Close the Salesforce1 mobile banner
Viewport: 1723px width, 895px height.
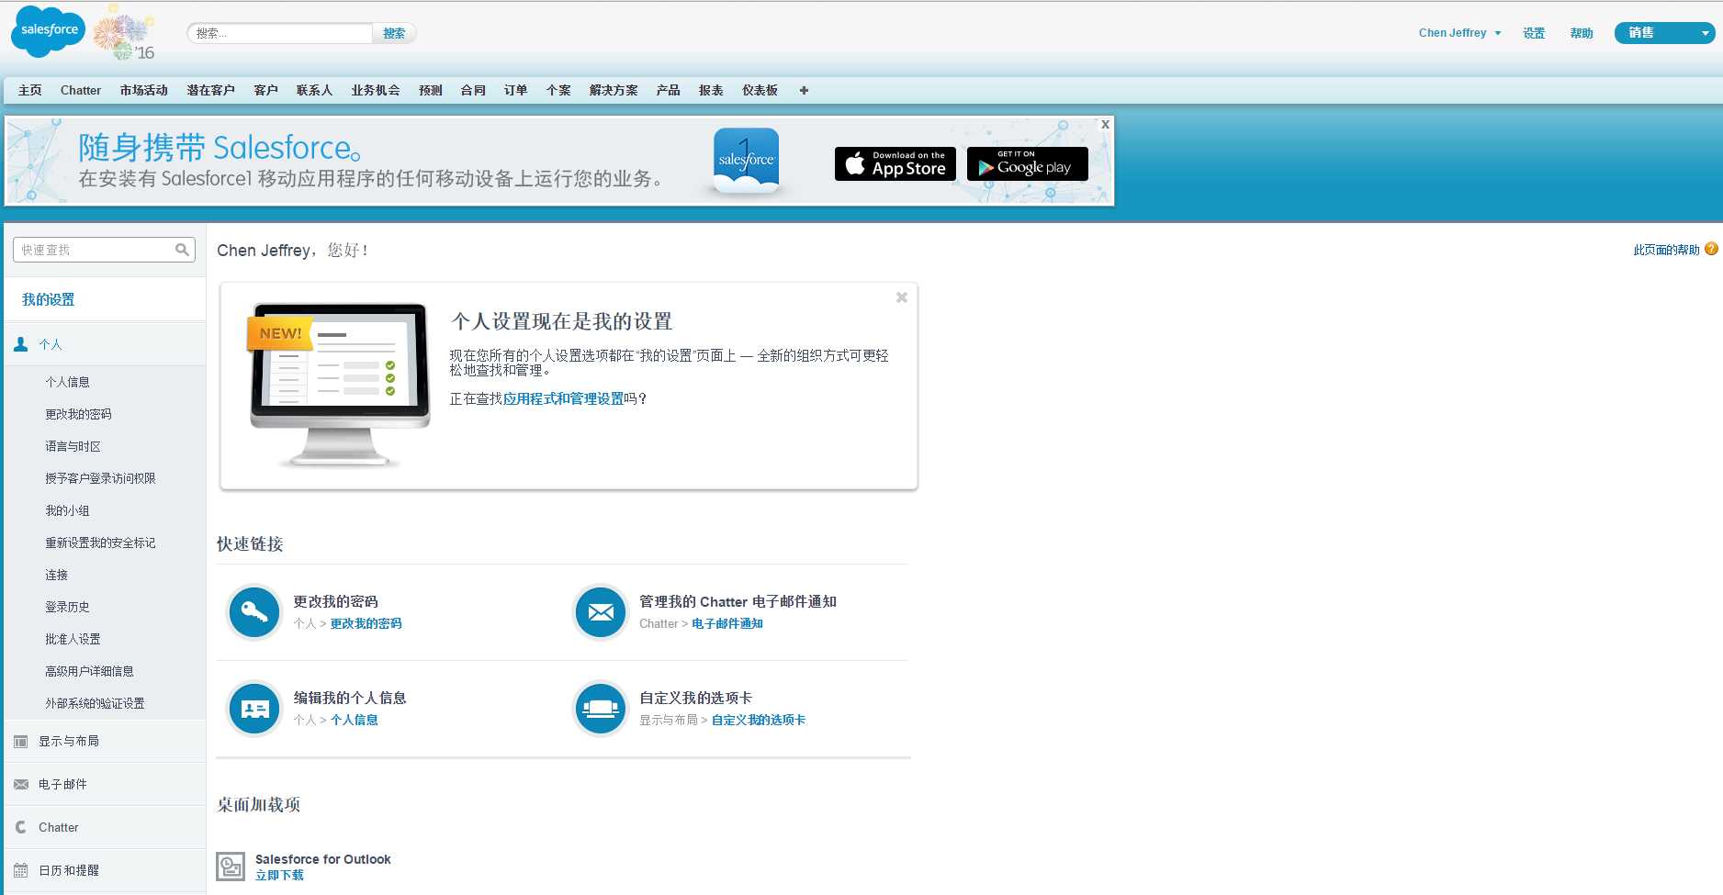(x=1105, y=124)
